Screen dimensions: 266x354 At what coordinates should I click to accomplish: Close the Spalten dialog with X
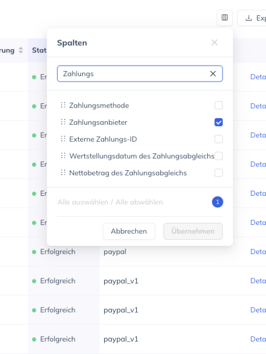[214, 43]
